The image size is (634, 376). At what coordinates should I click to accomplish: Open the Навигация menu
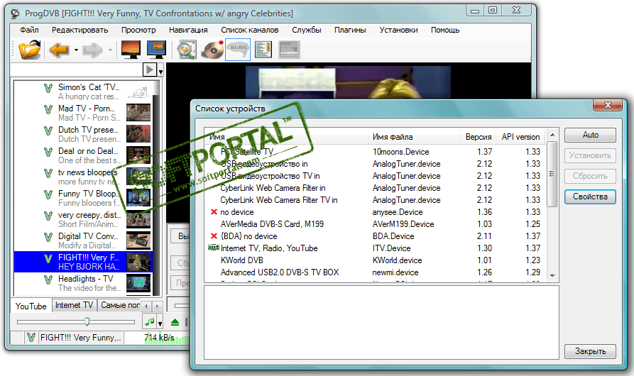(188, 30)
